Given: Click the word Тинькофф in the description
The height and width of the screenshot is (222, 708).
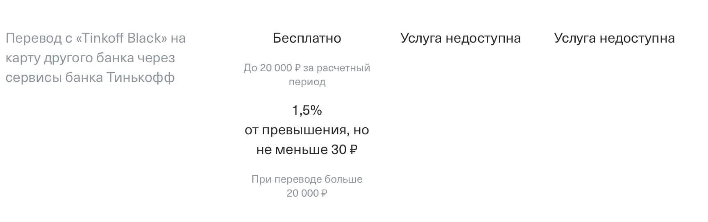Looking at the screenshot, I should click(141, 77).
